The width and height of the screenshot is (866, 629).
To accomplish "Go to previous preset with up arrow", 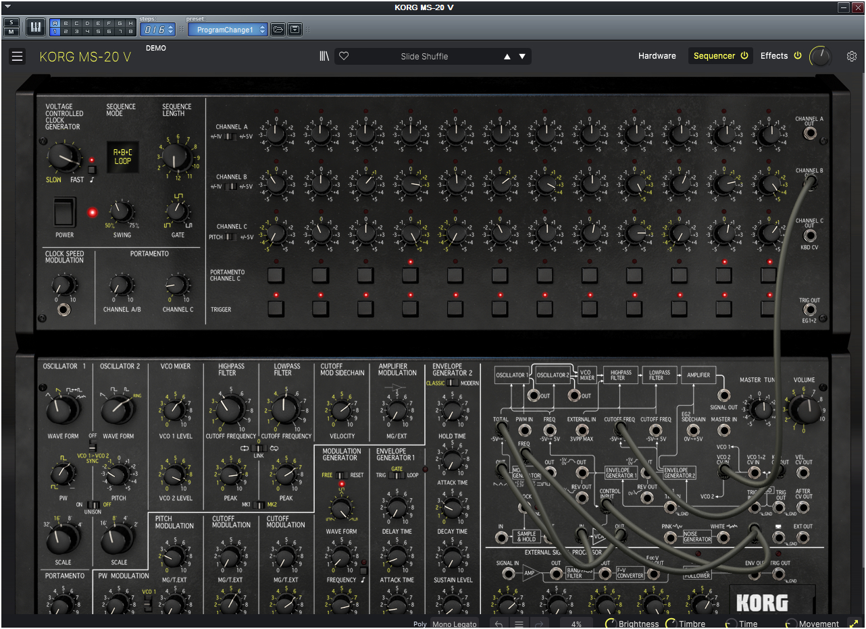I will [x=507, y=57].
